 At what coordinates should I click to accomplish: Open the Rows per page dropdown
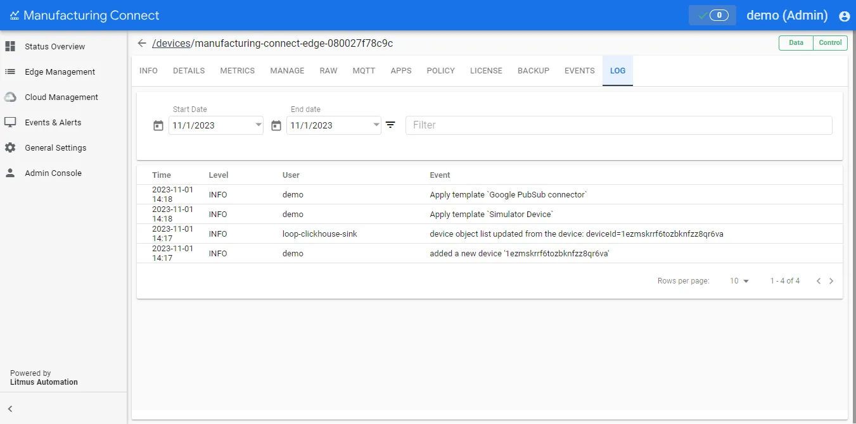[x=739, y=281]
